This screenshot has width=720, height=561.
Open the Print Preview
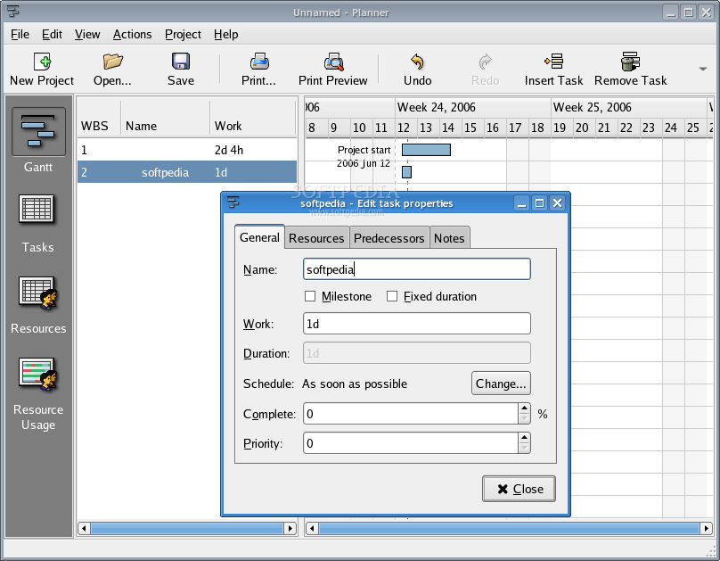pyautogui.click(x=332, y=69)
